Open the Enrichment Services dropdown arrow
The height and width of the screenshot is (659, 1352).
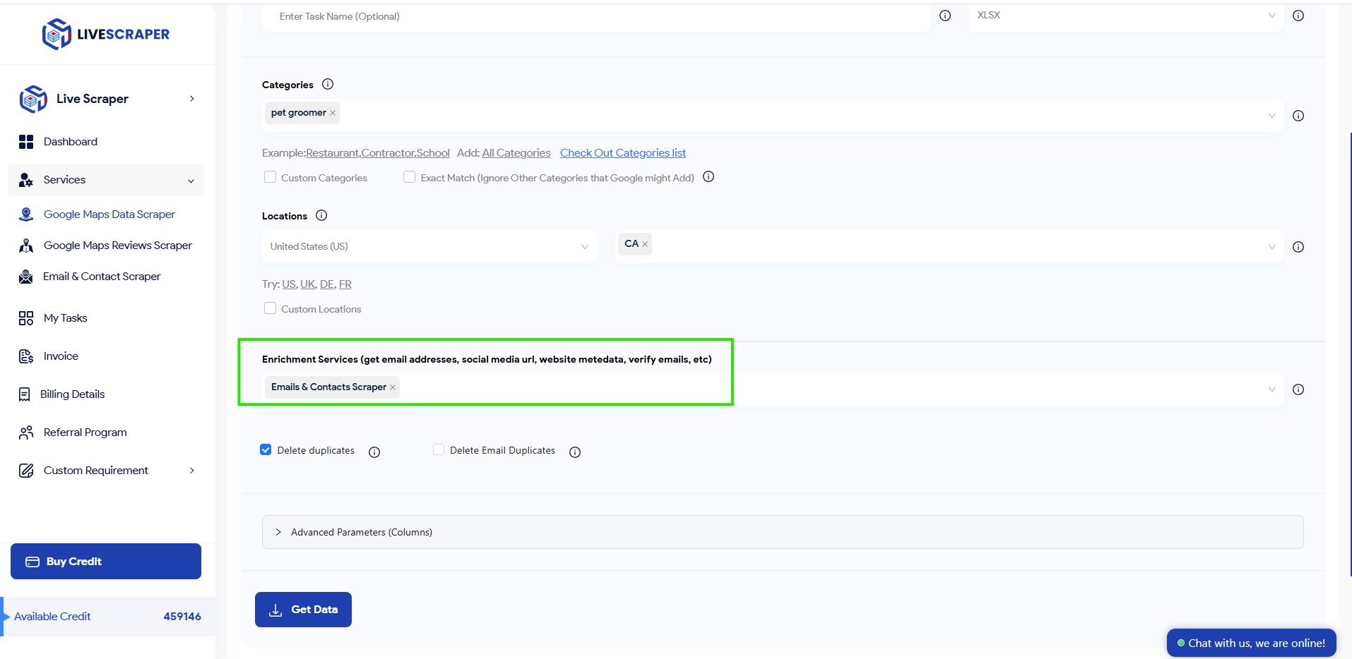(x=1272, y=389)
